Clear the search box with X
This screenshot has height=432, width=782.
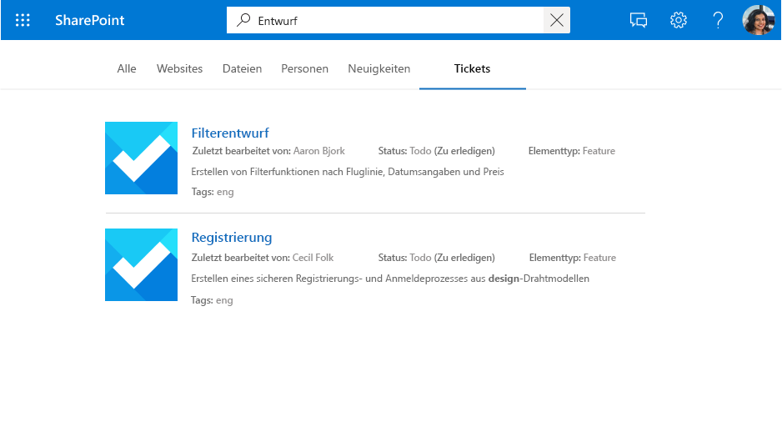(557, 20)
